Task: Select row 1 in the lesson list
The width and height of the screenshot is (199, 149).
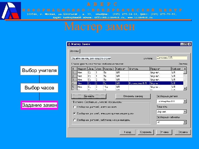Action: pos(127,73)
